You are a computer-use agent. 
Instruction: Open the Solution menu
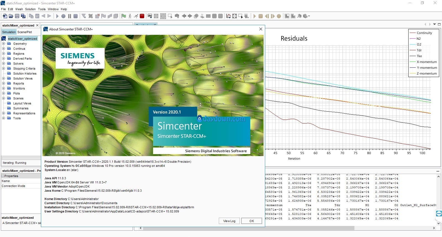(x=30, y=9)
